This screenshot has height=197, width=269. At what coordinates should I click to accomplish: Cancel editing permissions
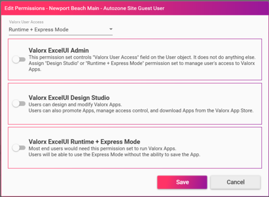pos(235,182)
